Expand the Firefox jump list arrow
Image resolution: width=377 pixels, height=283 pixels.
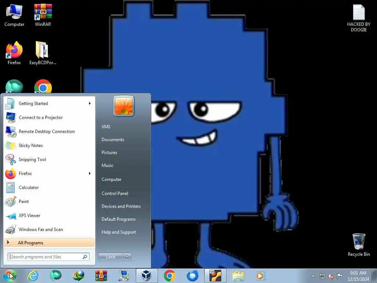[x=90, y=174]
